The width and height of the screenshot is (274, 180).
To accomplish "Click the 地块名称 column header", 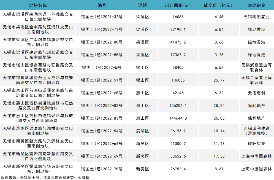I will click(38, 6).
